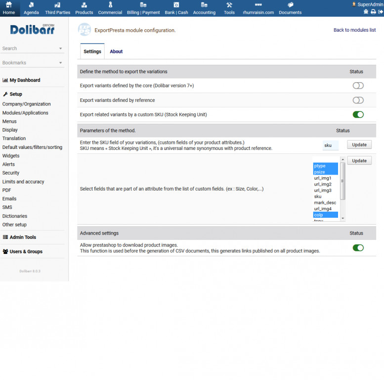
Task: Disable export by custom SKU toggle
Action: [358, 114]
